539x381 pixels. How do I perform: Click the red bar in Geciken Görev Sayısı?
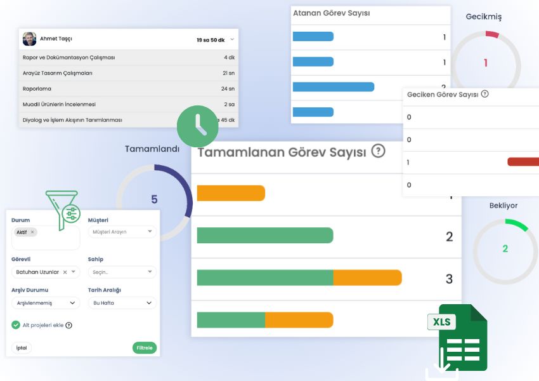523,162
